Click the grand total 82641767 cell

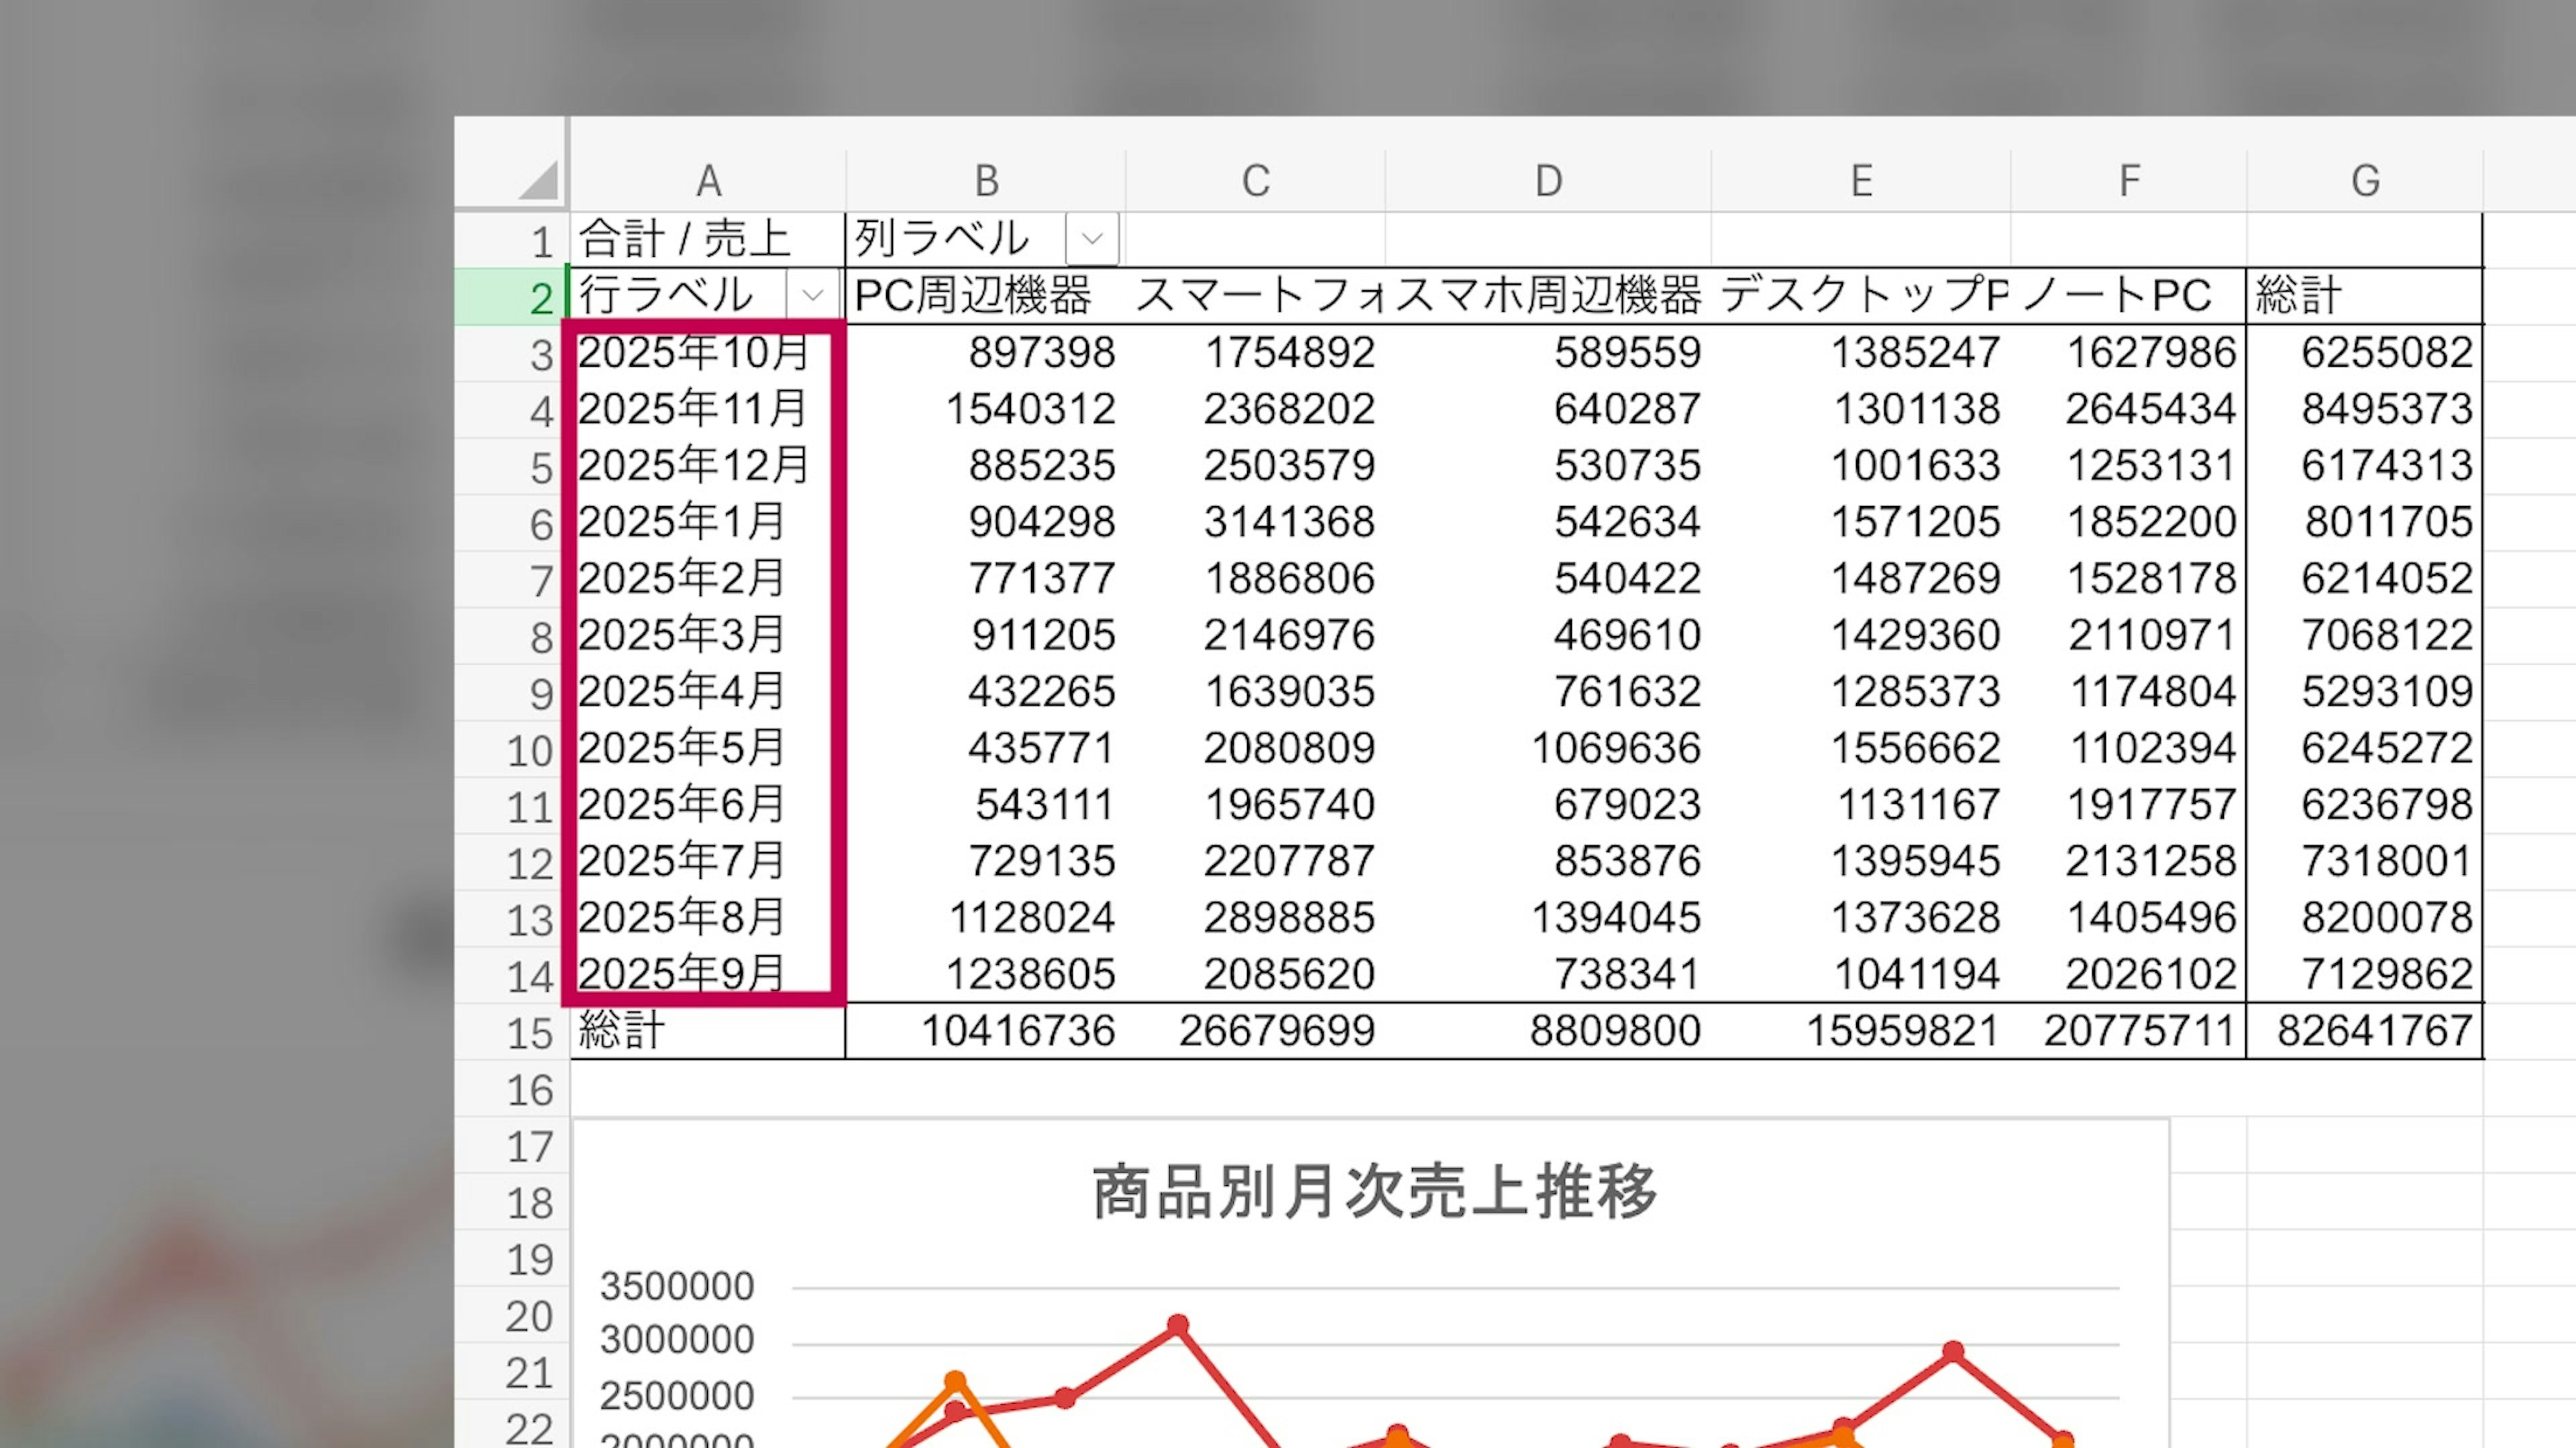pos(2374,1031)
